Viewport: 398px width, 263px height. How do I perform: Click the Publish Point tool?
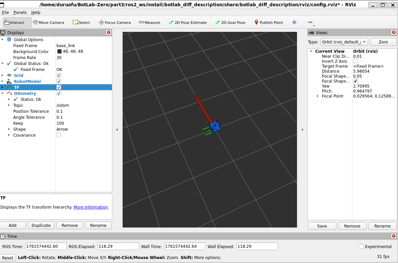pos(268,23)
